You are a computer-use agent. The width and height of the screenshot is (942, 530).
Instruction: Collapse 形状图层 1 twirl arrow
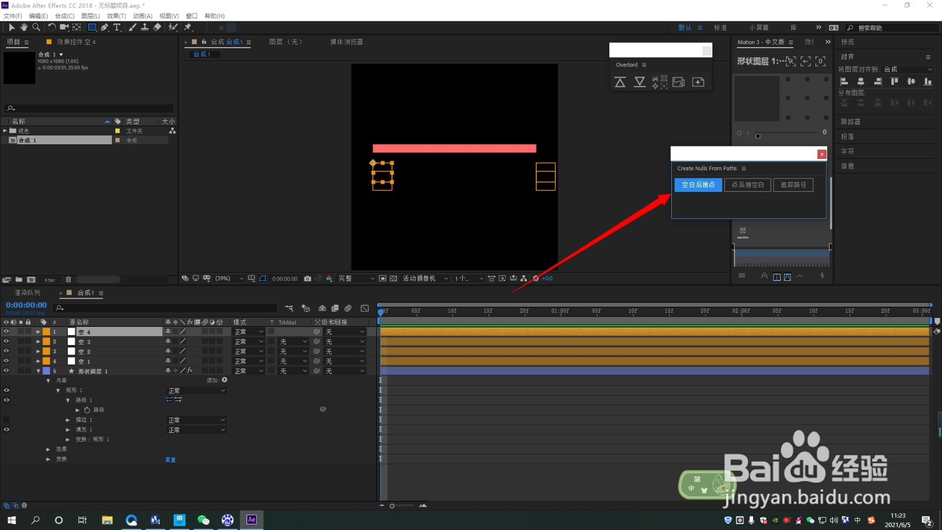[38, 371]
